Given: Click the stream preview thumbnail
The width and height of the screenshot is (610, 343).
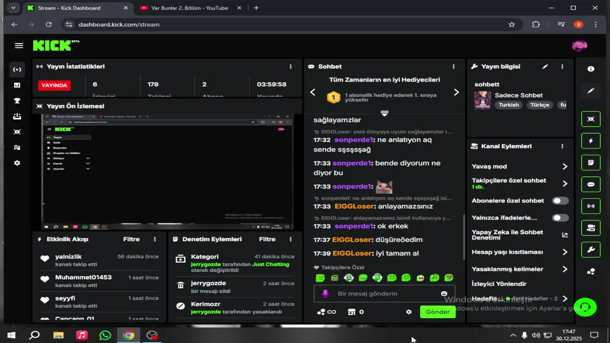Looking at the screenshot, I should pos(168,172).
